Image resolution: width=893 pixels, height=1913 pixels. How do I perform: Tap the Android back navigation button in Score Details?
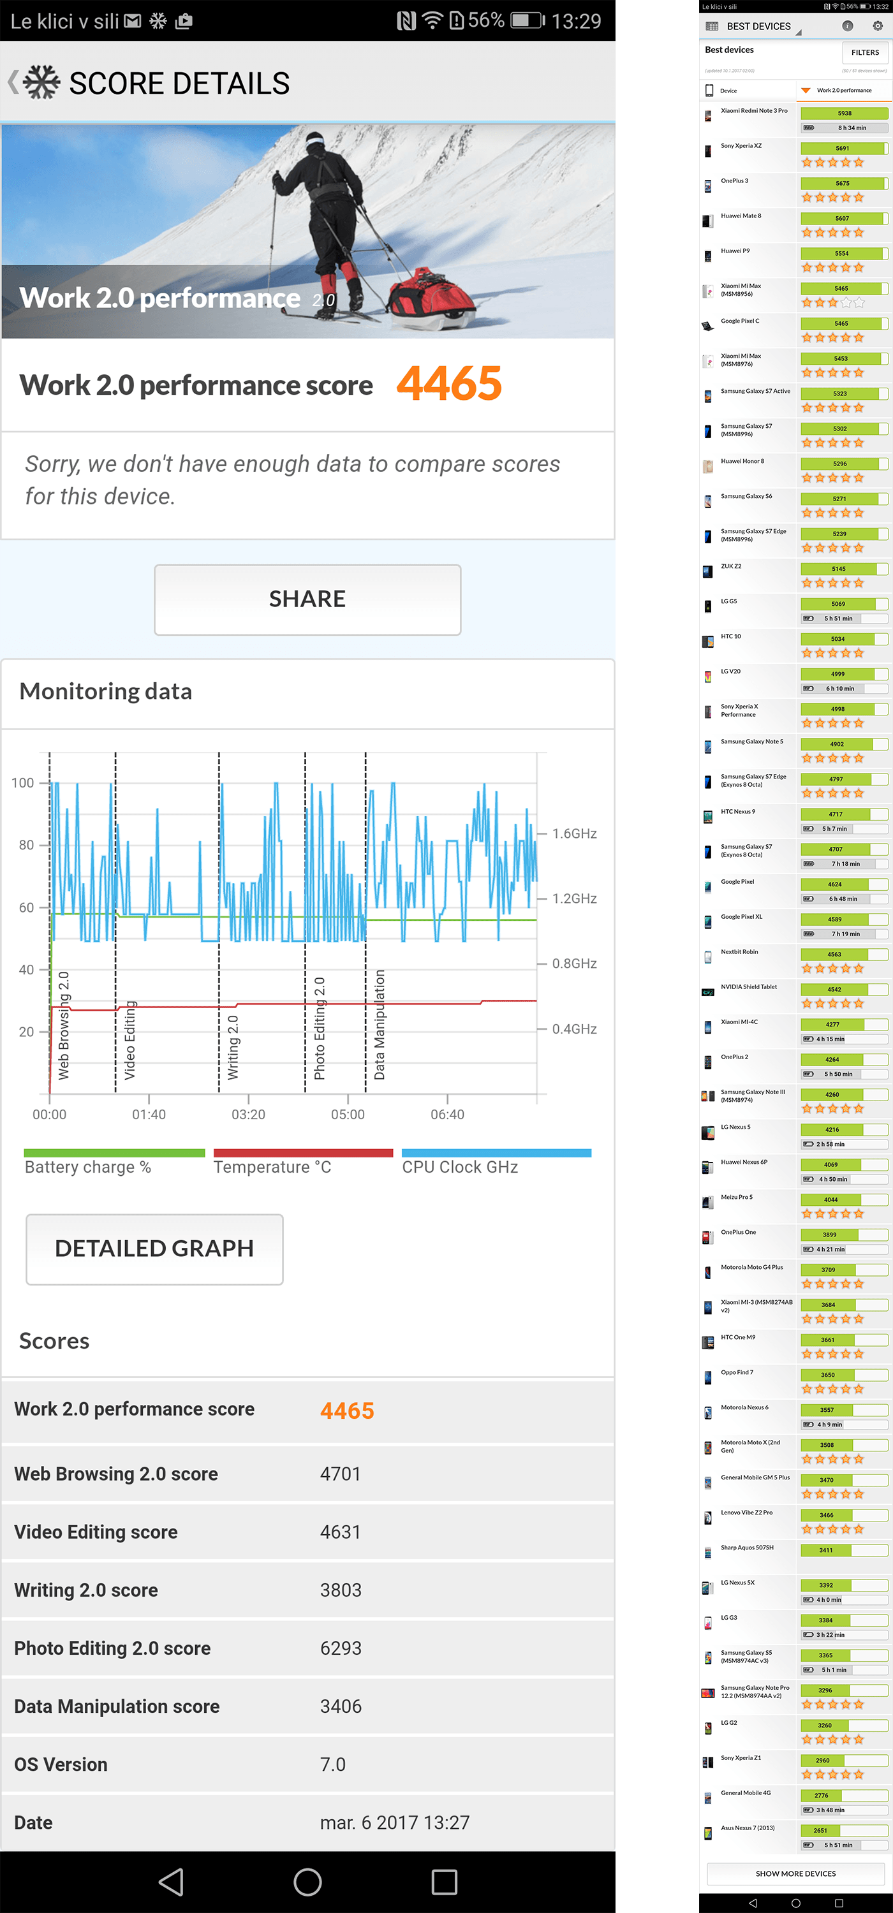tap(172, 1881)
